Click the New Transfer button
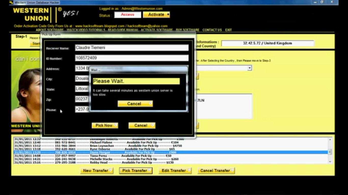The width and height of the screenshot is (348, 195). coord(97,171)
